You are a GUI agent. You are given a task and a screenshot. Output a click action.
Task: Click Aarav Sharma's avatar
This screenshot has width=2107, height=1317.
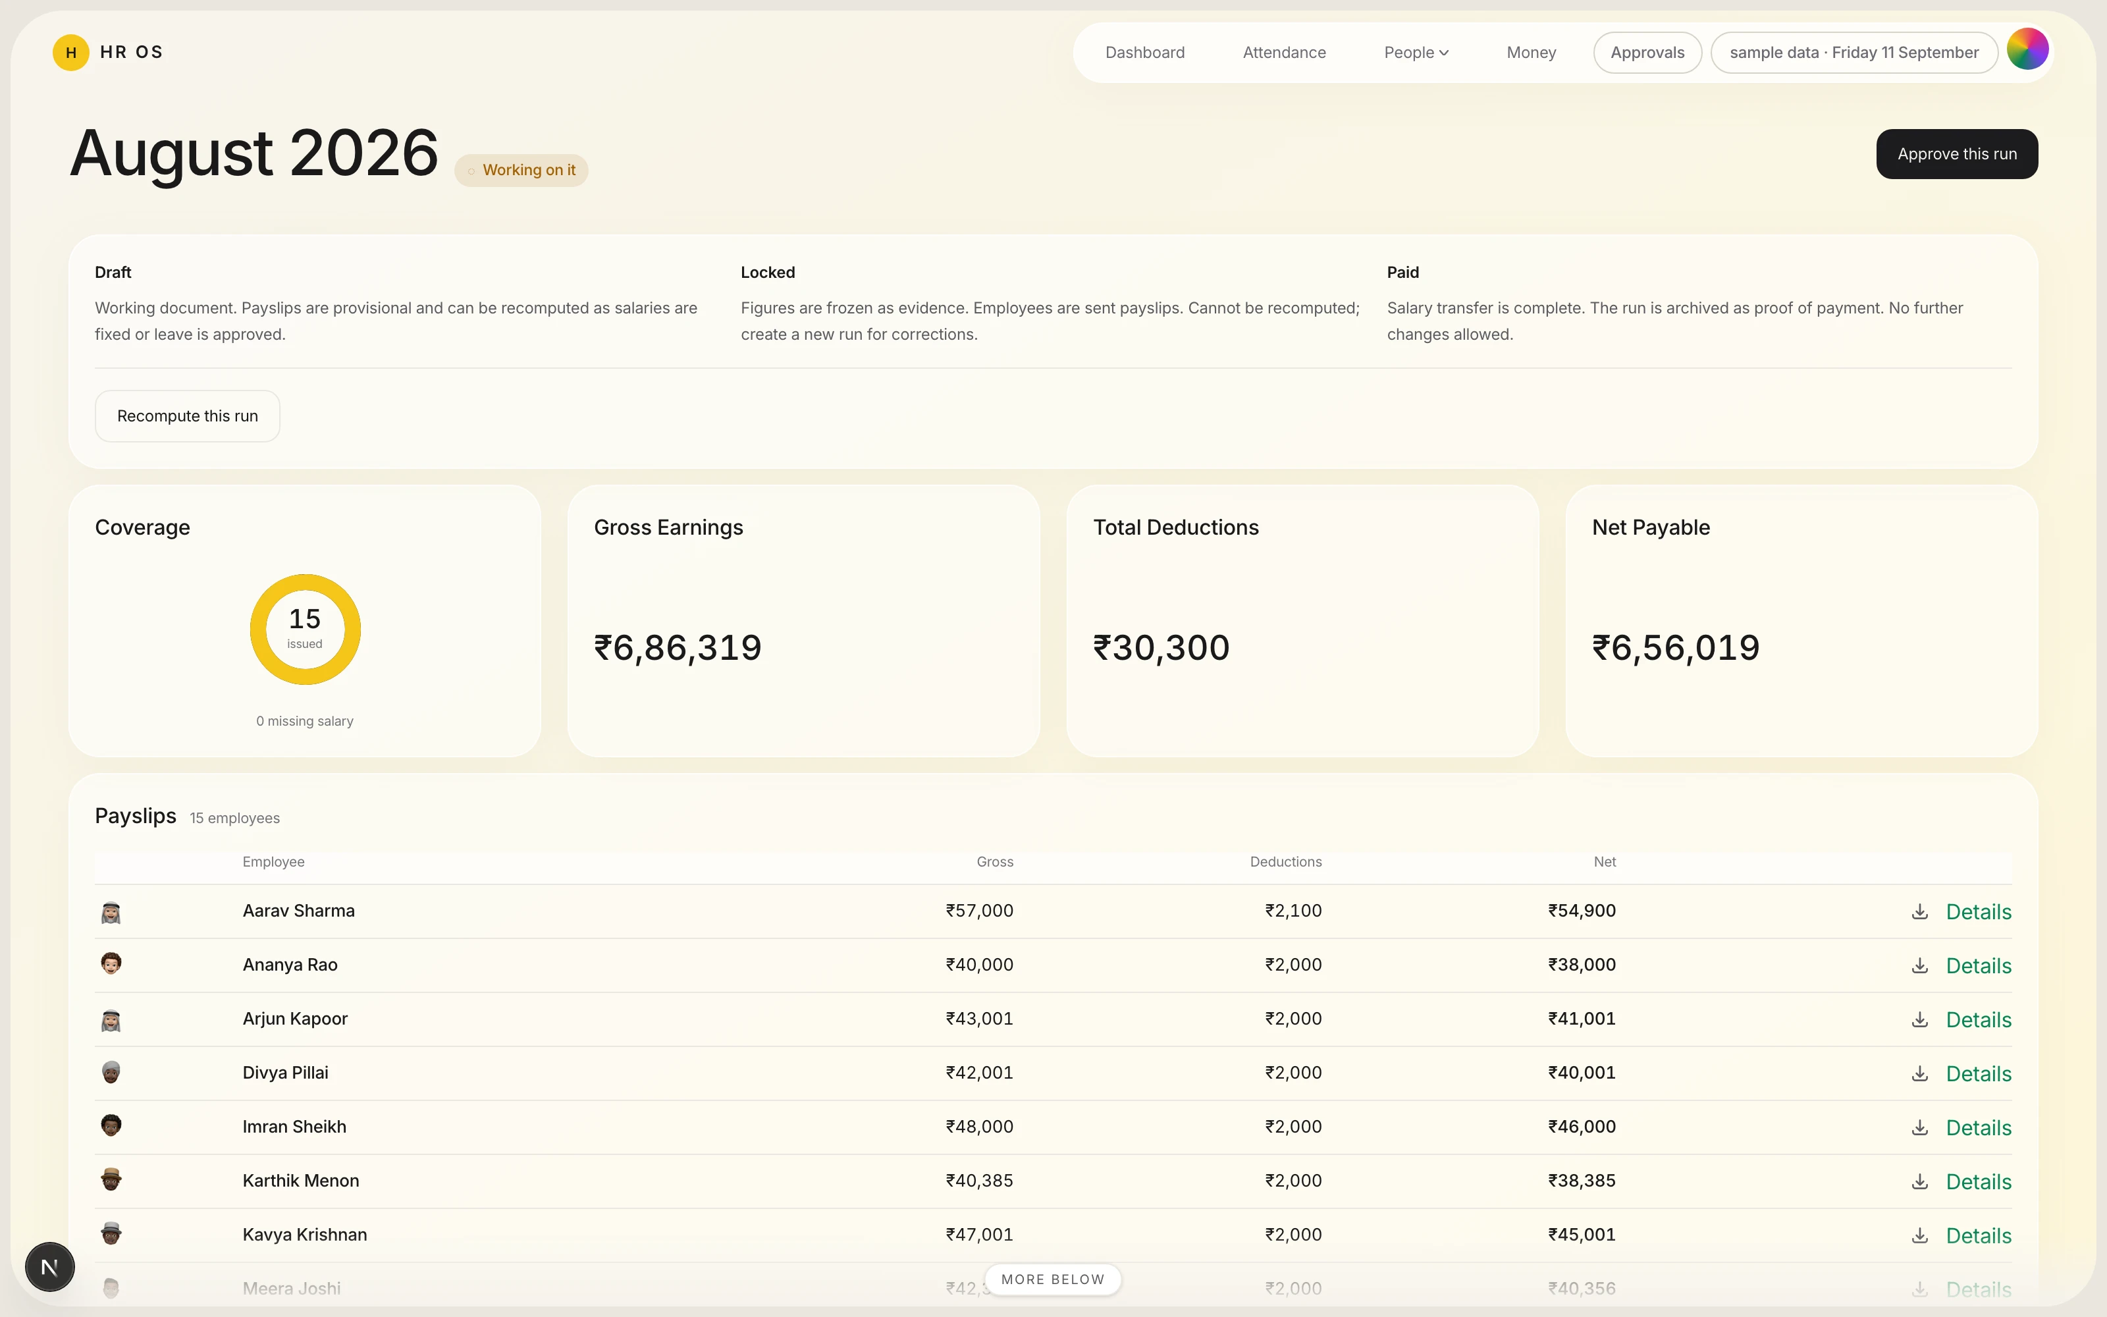tap(111, 912)
